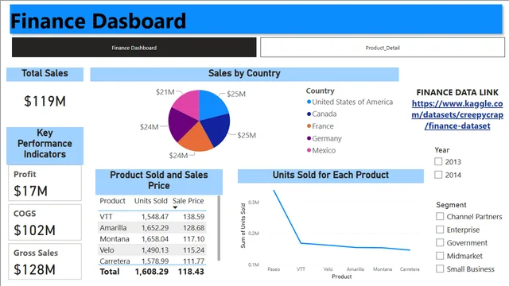Click the Sales by Country title

[244, 73]
